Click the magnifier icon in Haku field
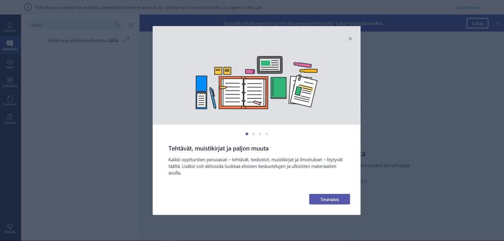Image resolution: width=504 pixels, height=241 pixels. [117, 25]
